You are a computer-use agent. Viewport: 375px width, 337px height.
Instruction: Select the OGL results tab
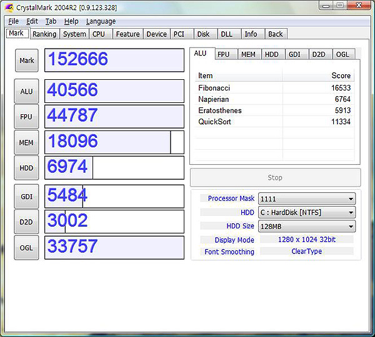pos(344,54)
